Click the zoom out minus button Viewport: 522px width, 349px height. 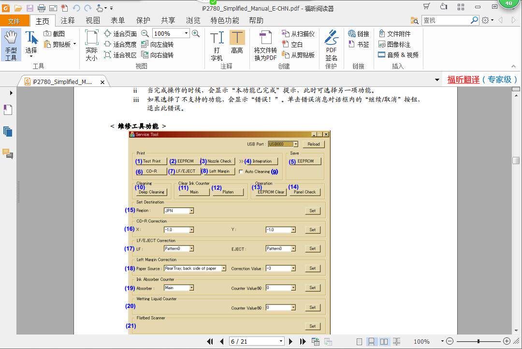point(450,341)
